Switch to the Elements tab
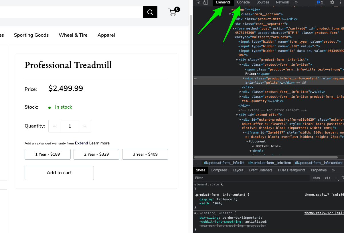Image resolution: width=344 pixels, height=233 pixels. tap(223, 2)
